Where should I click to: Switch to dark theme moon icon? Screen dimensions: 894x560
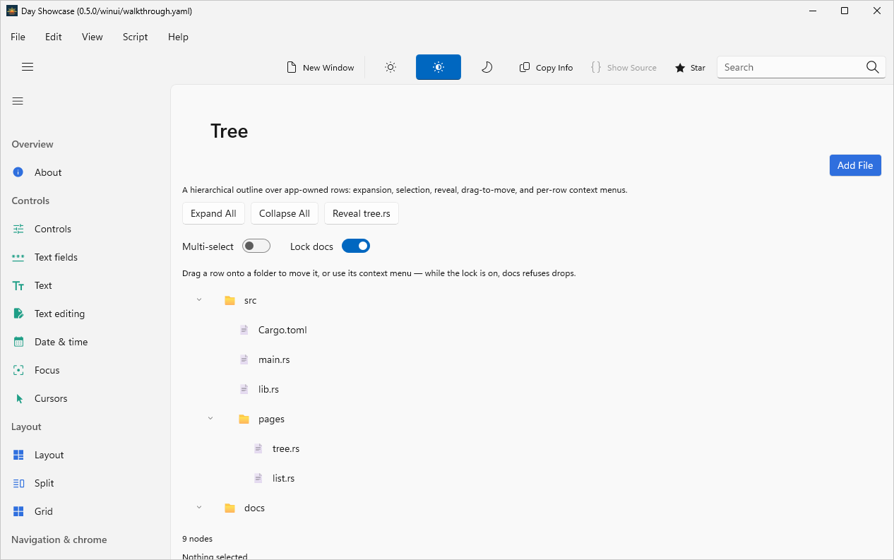[487, 68]
